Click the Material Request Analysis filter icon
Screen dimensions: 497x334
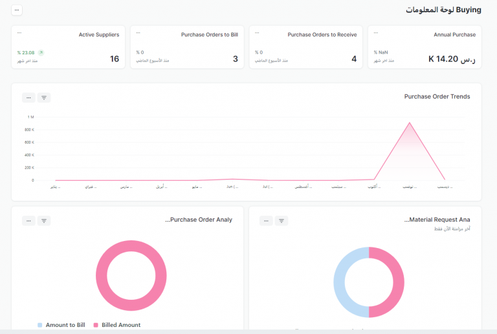282,221
